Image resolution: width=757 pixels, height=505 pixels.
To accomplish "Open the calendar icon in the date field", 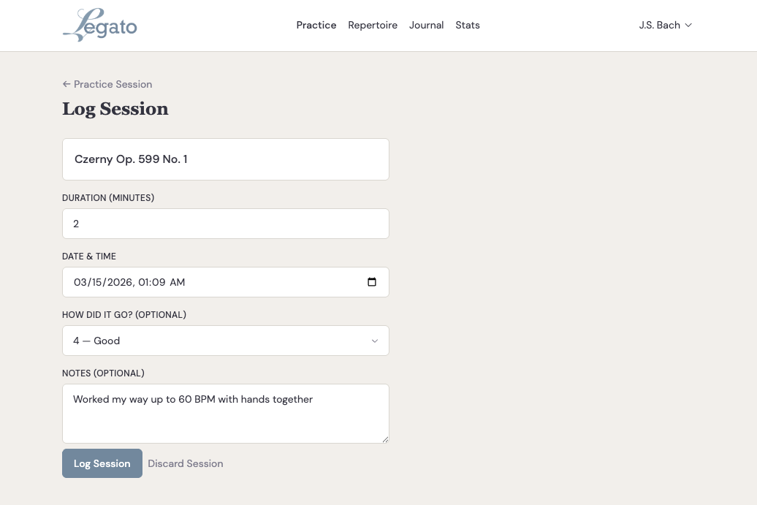I will tap(373, 282).
